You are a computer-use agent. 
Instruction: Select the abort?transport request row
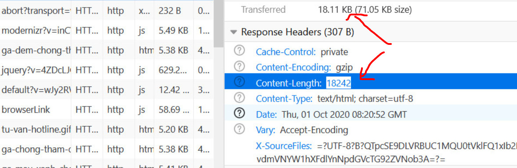tap(107, 11)
